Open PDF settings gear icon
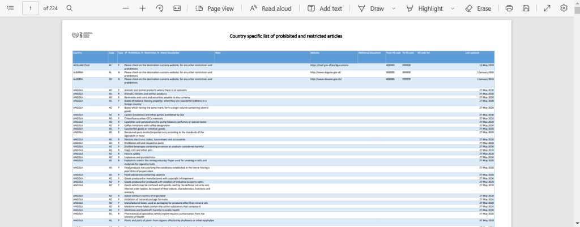 [564, 8]
